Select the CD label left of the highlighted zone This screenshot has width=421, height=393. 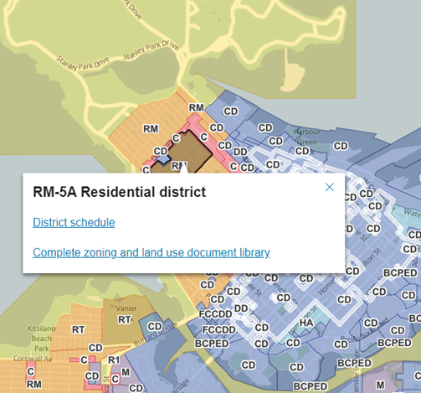point(161,151)
